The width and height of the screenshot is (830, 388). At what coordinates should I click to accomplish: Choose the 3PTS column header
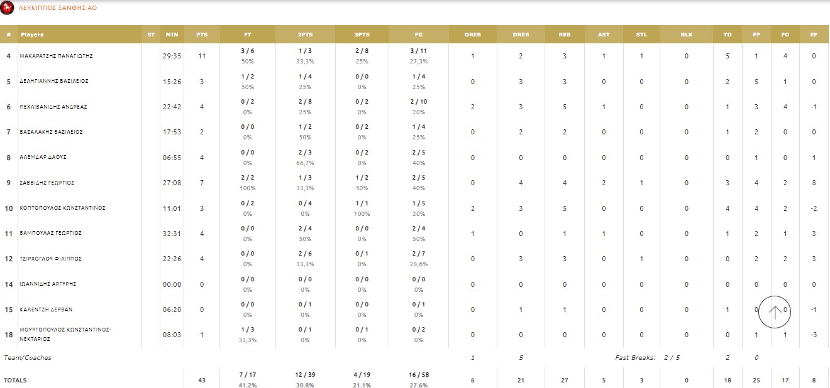[x=362, y=35]
